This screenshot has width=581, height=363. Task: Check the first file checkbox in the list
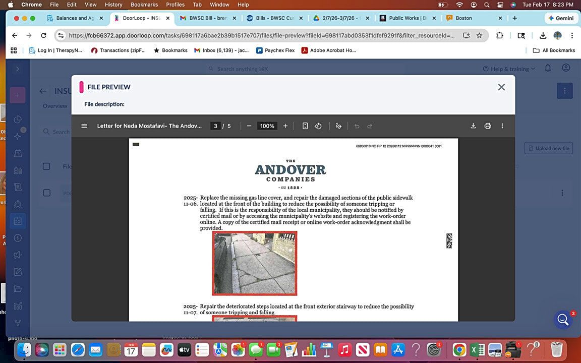(x=46, y=166)
